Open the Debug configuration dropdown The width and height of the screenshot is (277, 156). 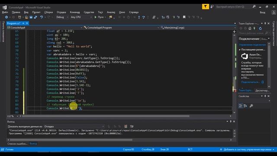(62, 17)
